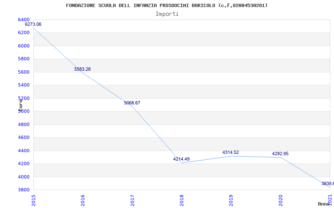The image size is (334, 208).
Task: Select the 4292.95 data label
Action: pos(280,154)
